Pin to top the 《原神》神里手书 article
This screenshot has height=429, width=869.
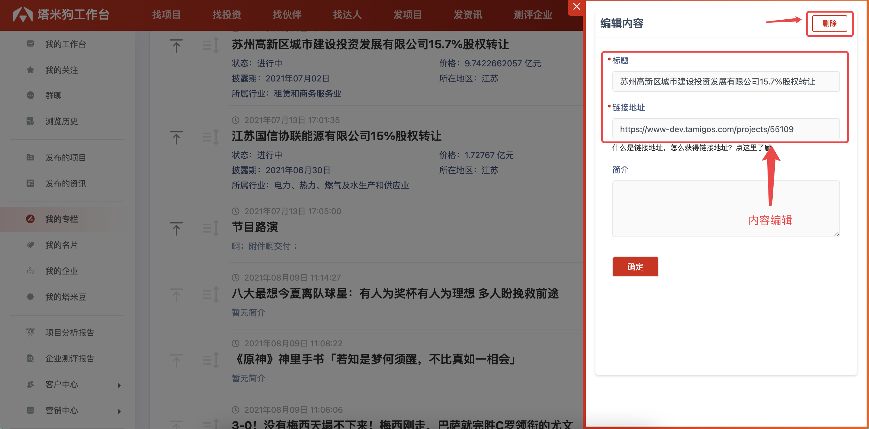tap(176, 361)
